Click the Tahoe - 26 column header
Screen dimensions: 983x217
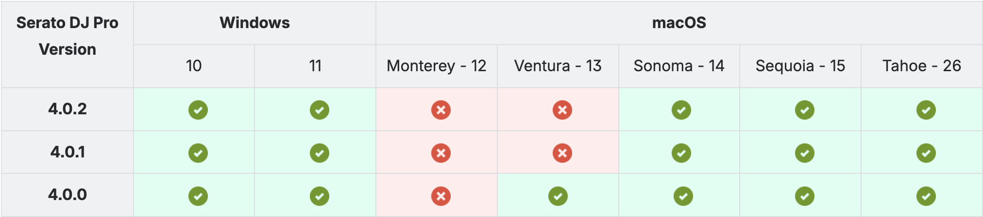[922, 66]
